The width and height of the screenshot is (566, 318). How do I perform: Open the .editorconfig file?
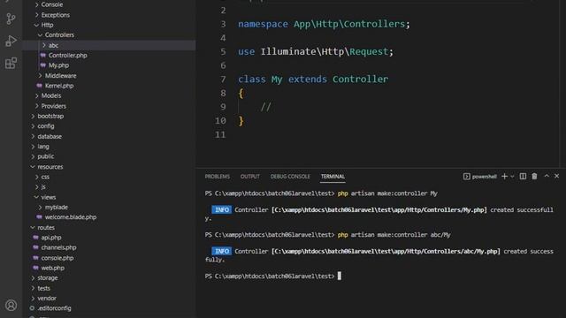(x=54, y=308)
